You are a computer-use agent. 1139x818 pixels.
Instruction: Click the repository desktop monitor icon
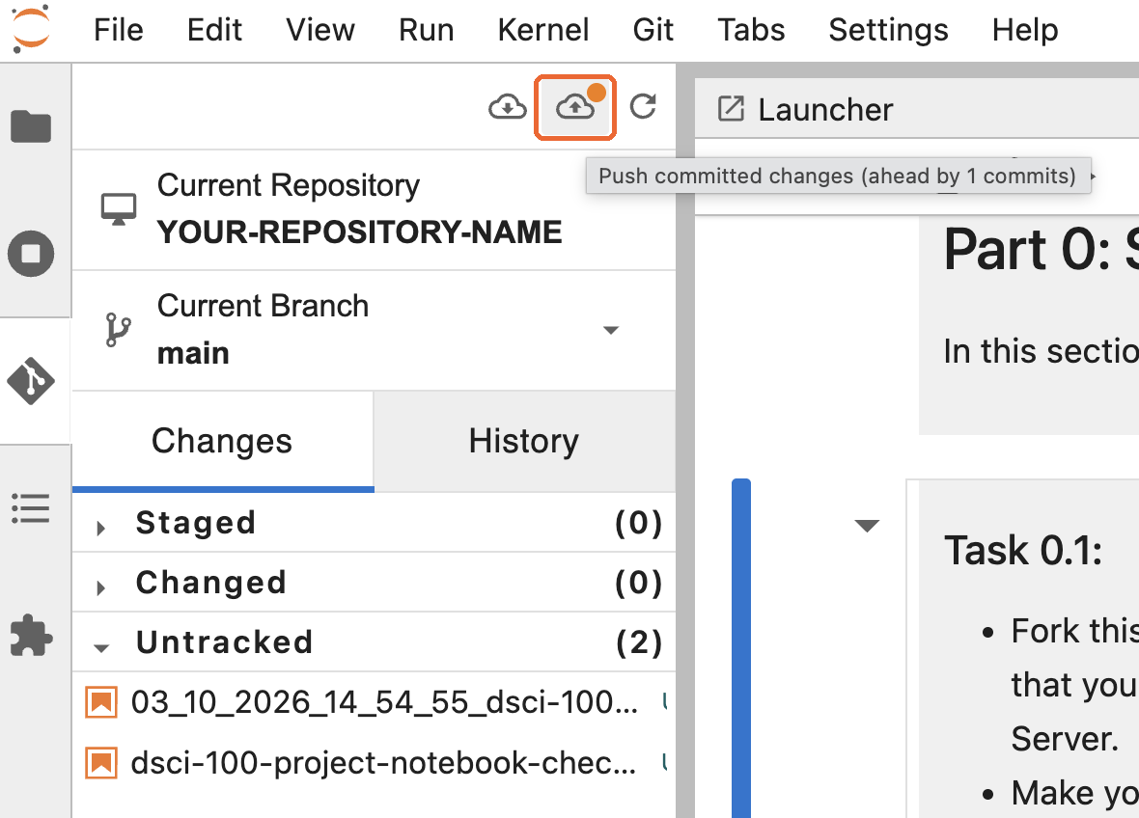(x=119, y=209)
